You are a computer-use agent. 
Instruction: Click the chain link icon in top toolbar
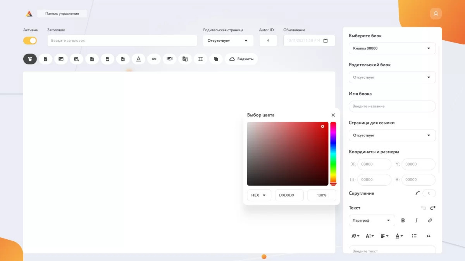[x=154, y=59]
